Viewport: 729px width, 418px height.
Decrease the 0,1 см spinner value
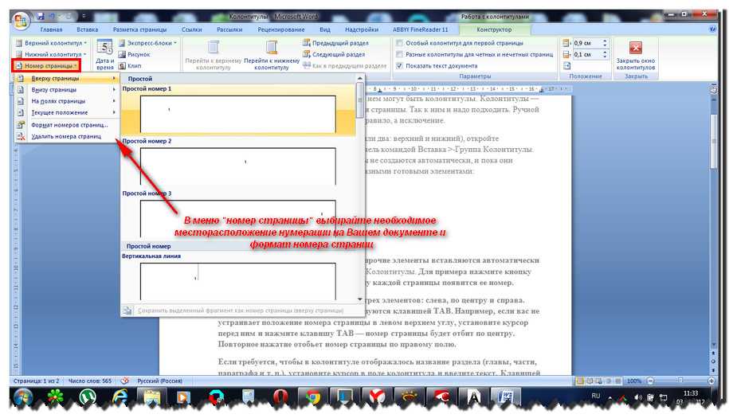pyautogui.click(x=605, y=57)
